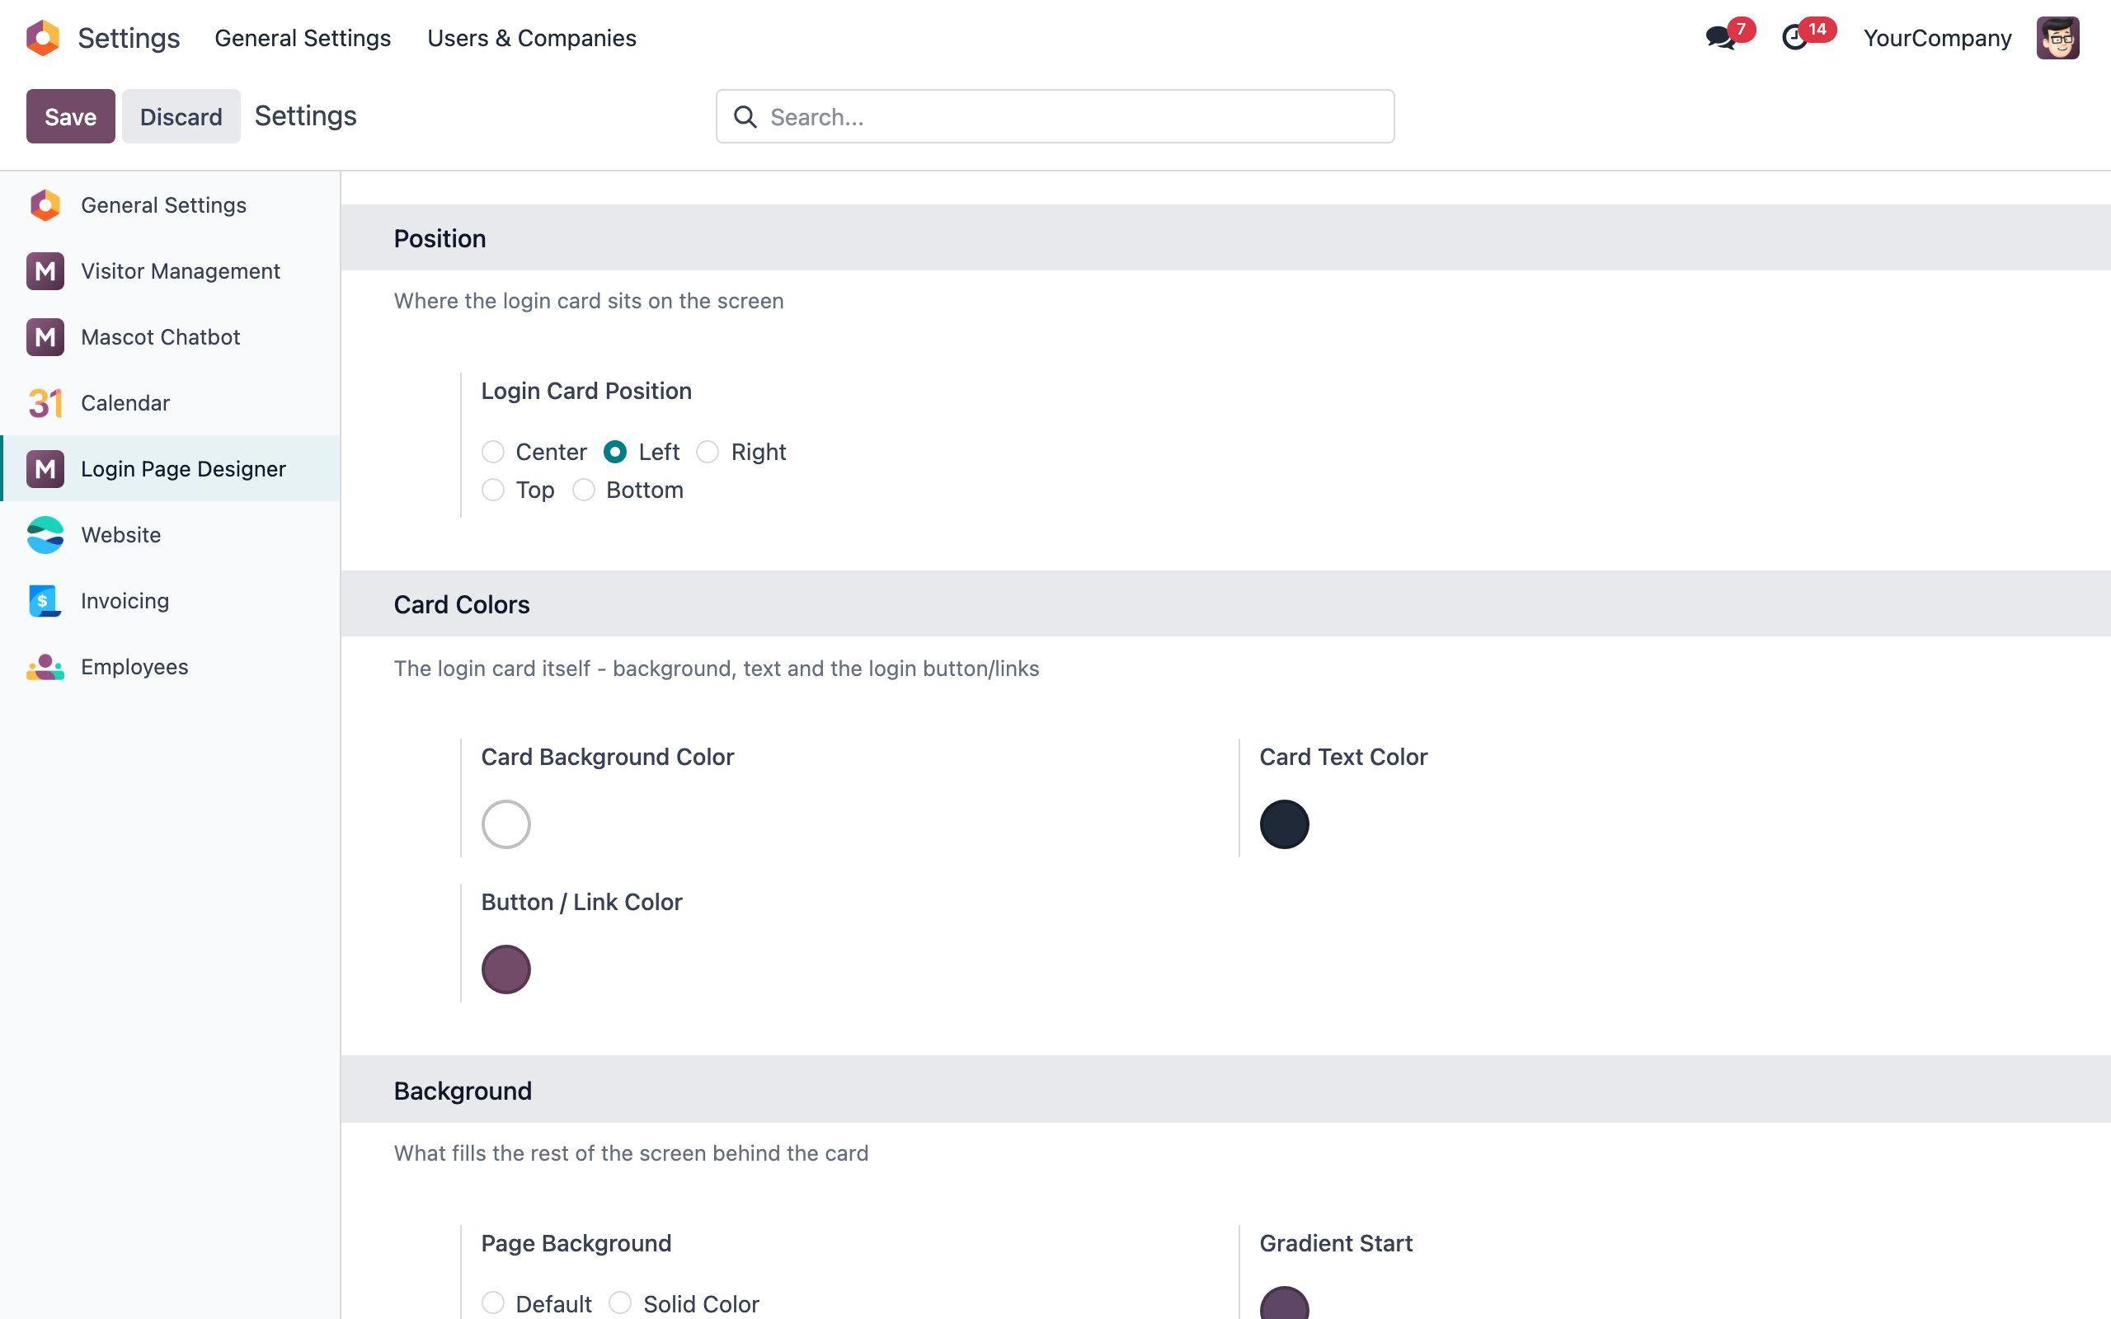Select Solid Color page background option
The height and width of the screenshot is (1319, 2111).
coord(620,1303)
